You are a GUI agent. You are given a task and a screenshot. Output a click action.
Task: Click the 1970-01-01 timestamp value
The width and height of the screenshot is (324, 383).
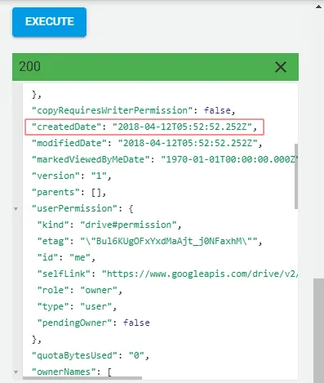229,159
